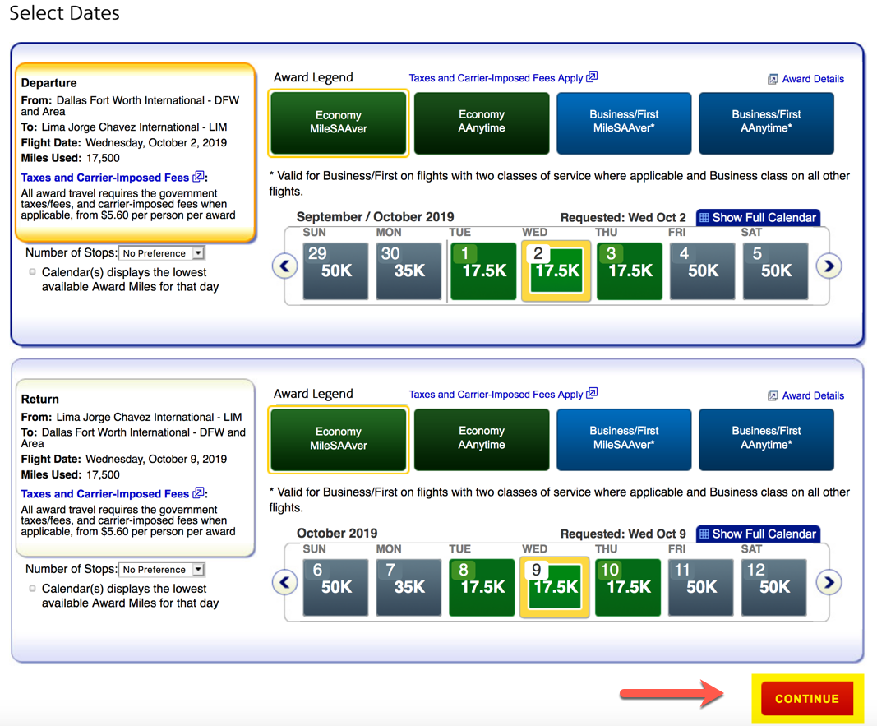Screen dimensions: 877x726
Task: Open departure Taxes and Carrier-Imposed Fees Apply link
Action: 496,78
